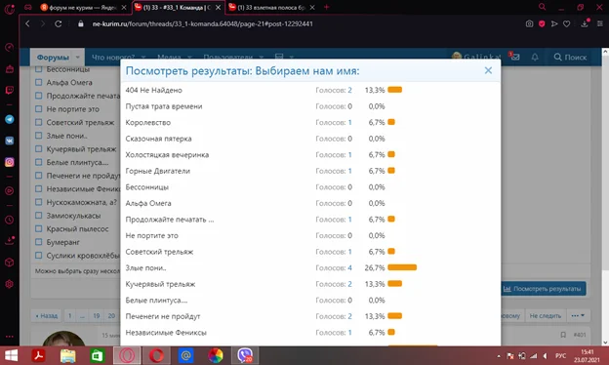
Task: Open forum alerts bell icon
Action: click(535, 57)
